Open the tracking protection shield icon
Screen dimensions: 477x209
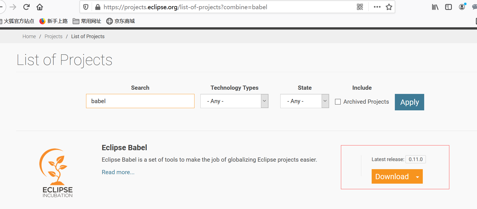[86, 7]
